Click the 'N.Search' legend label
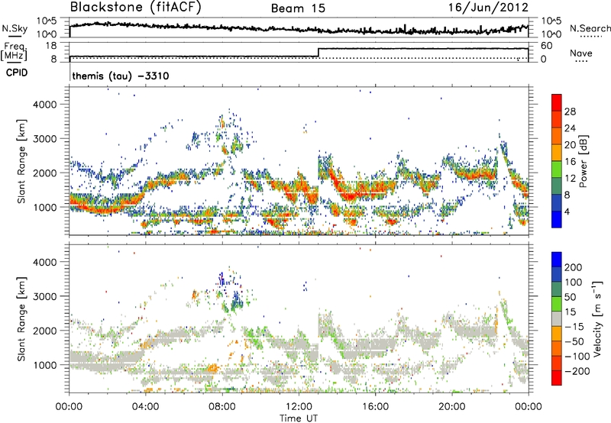The width and height of the screenshot is (611, 423). pos(590,28)
